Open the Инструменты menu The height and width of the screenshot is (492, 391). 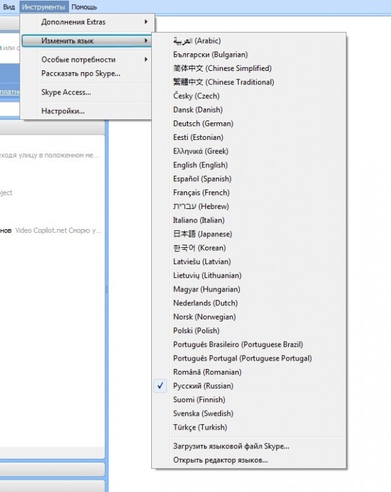[x=44, y=7]
